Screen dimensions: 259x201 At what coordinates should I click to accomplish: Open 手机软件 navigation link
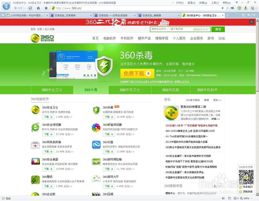point(127,38)
